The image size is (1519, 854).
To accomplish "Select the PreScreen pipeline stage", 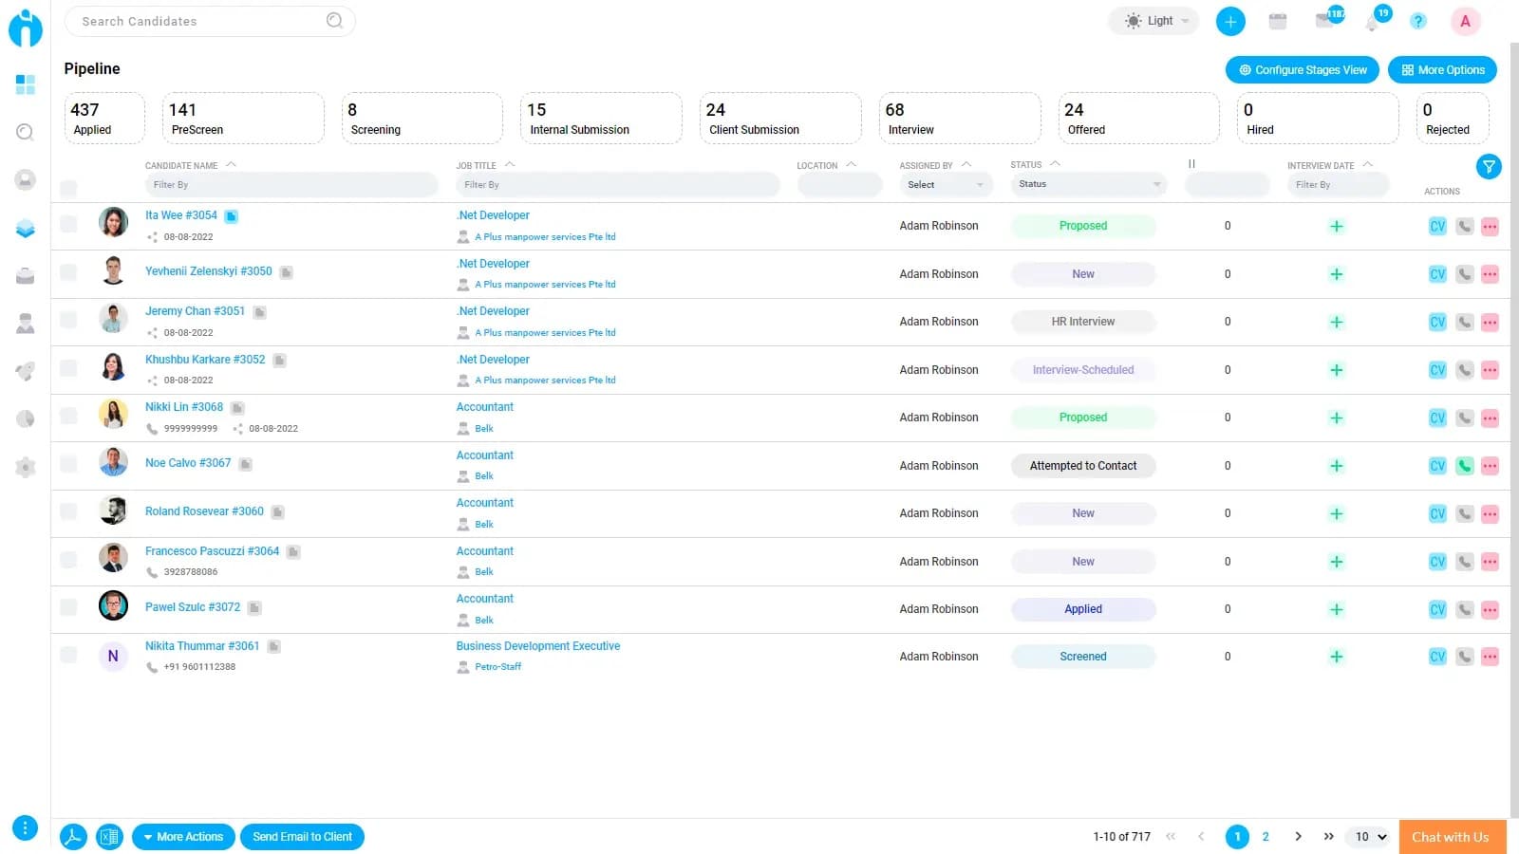I will pos(242,119).
